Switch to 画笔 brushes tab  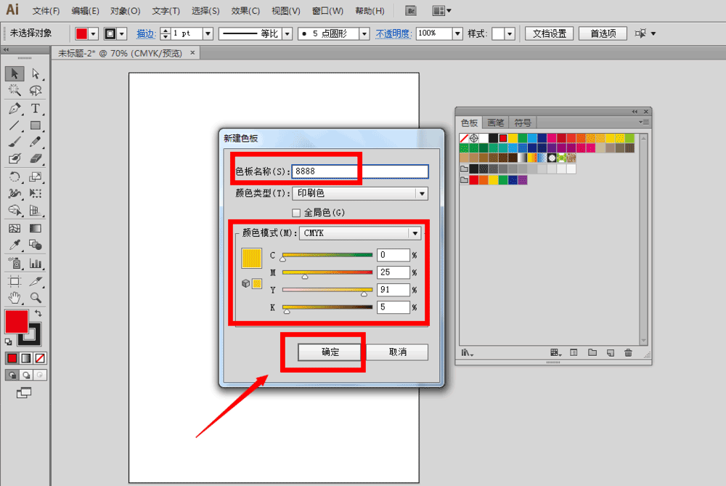pyautogui.click(x=495, y=123)
